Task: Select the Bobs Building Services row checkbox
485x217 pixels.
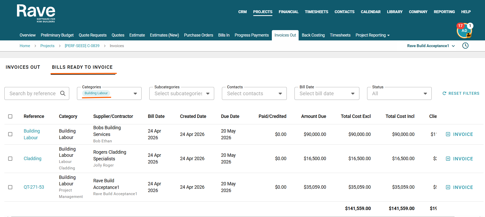Action: point(10,134)
